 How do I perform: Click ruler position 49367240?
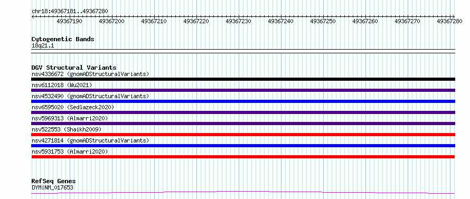[280, 21]
